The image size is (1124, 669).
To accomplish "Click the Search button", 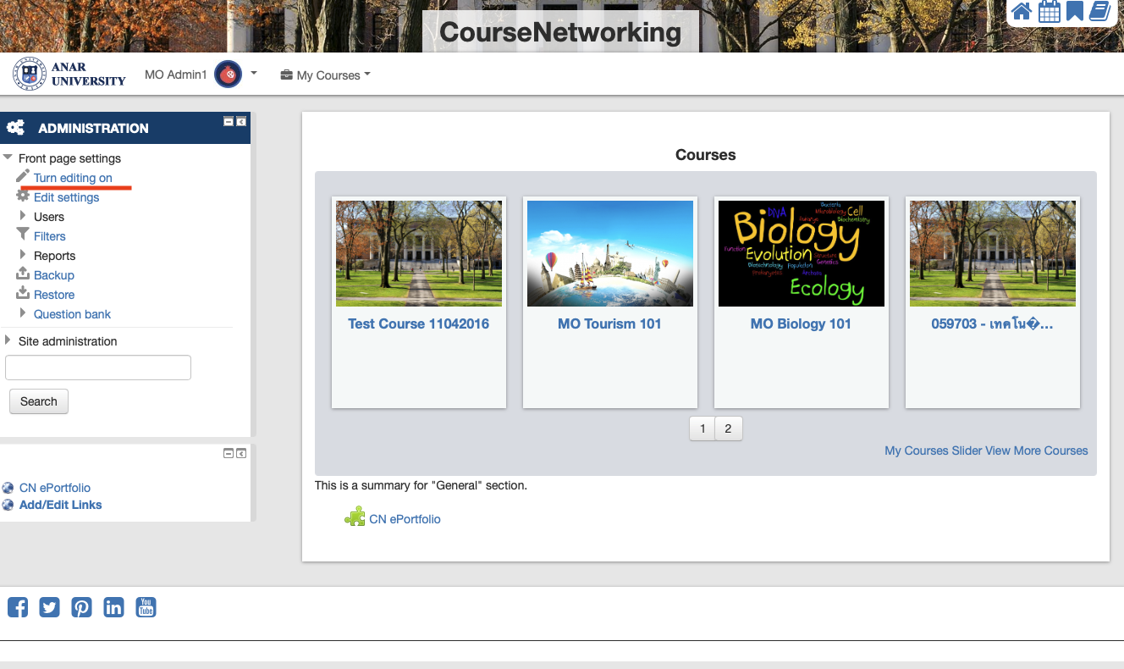I will (x=39, y=401).
